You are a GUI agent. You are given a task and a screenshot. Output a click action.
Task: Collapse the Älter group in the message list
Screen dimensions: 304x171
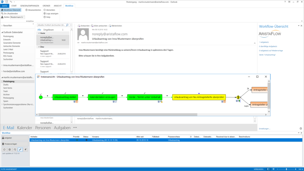[x=39, y=47]
